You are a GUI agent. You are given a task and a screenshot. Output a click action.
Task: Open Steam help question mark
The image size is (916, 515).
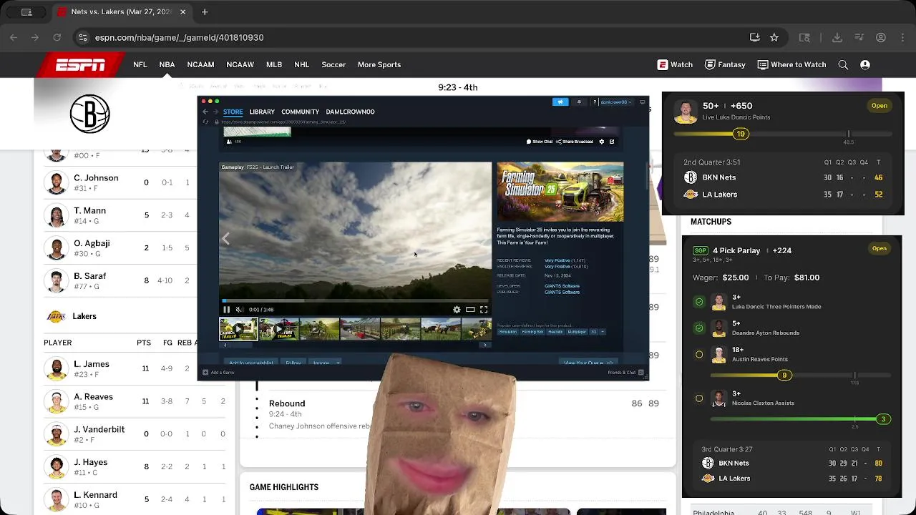pyautogui.click(x=594, y=102)
